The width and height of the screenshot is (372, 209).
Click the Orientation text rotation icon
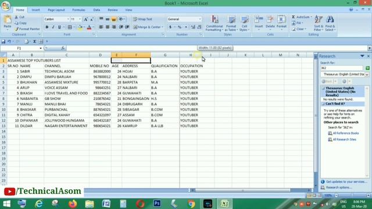point(121,19)
